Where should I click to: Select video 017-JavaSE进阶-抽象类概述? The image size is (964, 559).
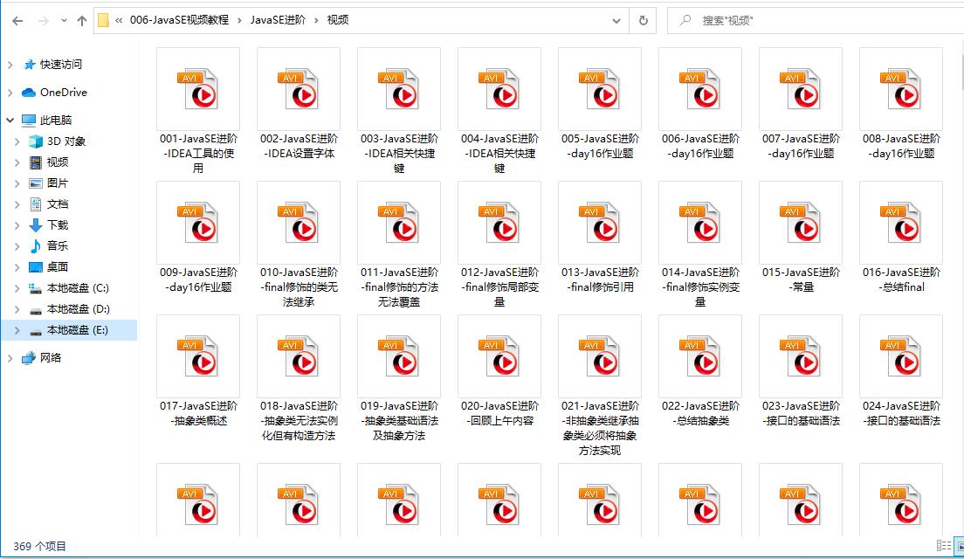point(198,372)
